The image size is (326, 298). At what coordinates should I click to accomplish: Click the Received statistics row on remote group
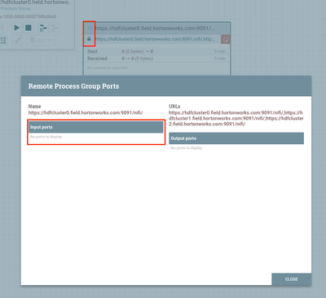tap(156, 59)
